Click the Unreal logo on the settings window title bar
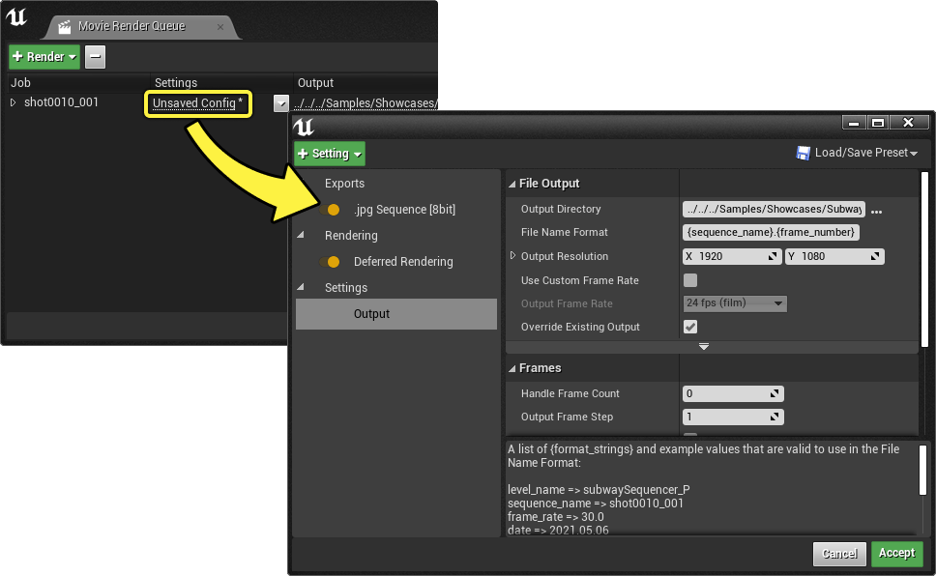This screenshot has width=936, height=576. [x=305, y=128]
